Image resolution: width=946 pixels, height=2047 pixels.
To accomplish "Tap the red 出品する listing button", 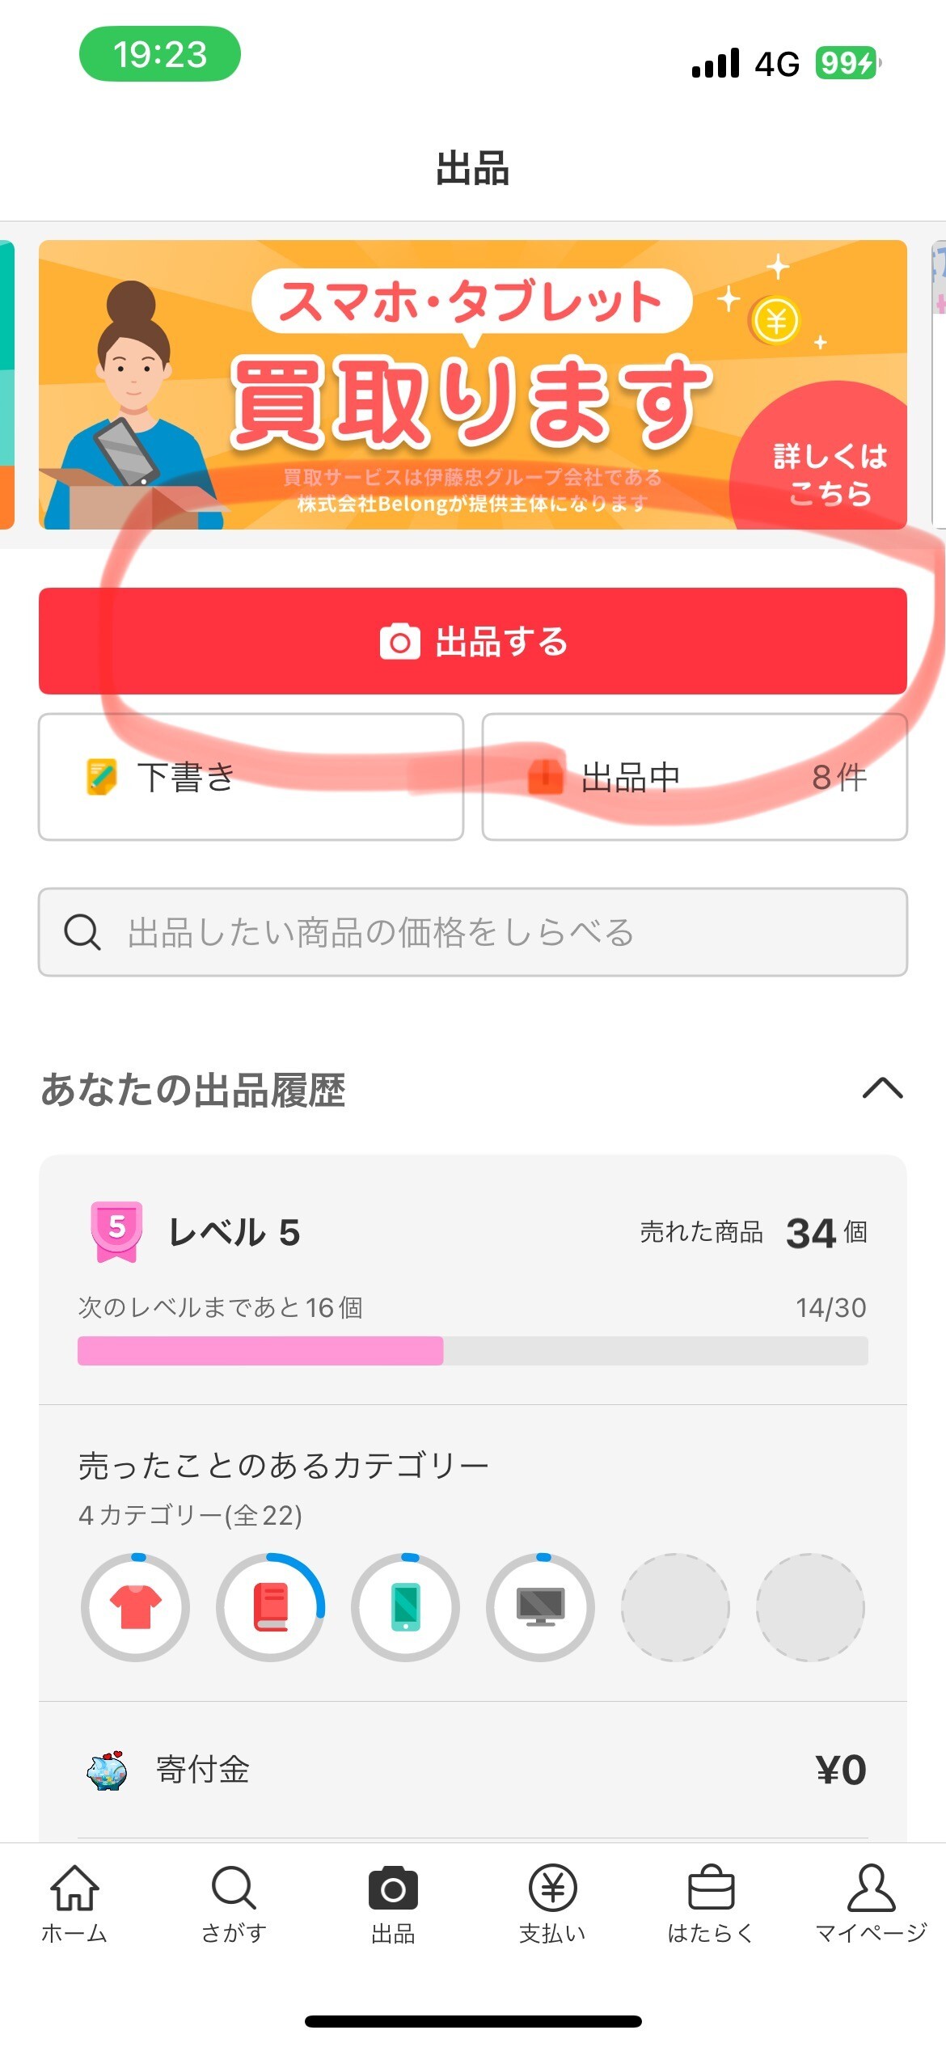I will pos(473,641).
